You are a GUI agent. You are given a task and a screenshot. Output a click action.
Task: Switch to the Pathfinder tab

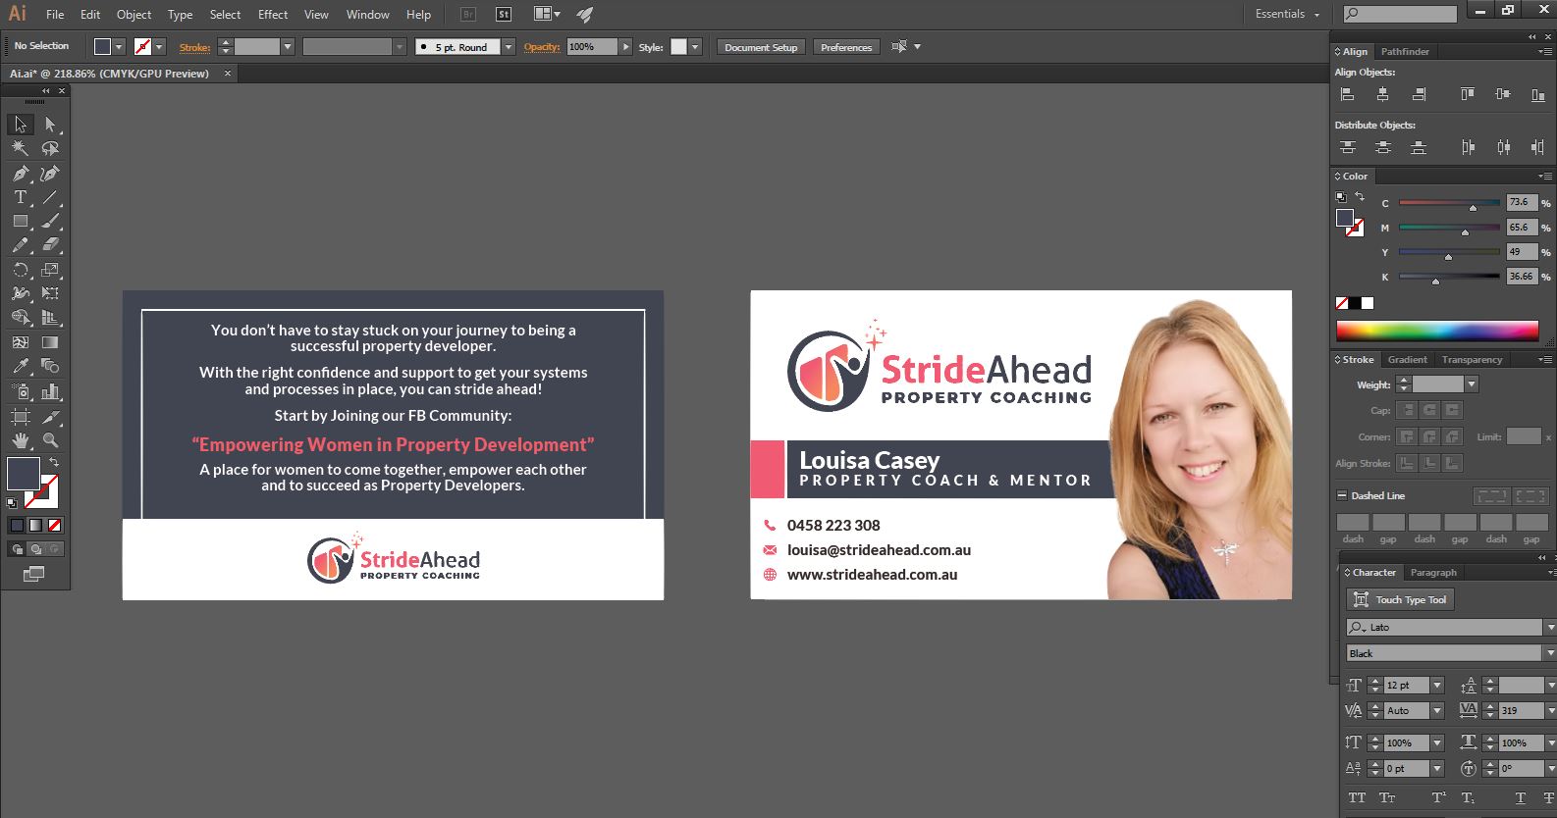click(1405, 51)
